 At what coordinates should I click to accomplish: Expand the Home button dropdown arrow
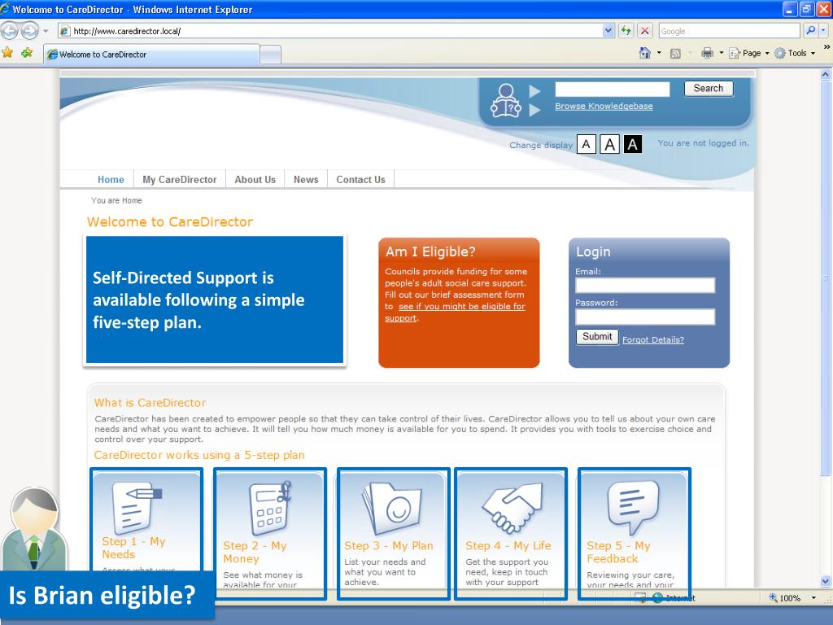[659, 53]
